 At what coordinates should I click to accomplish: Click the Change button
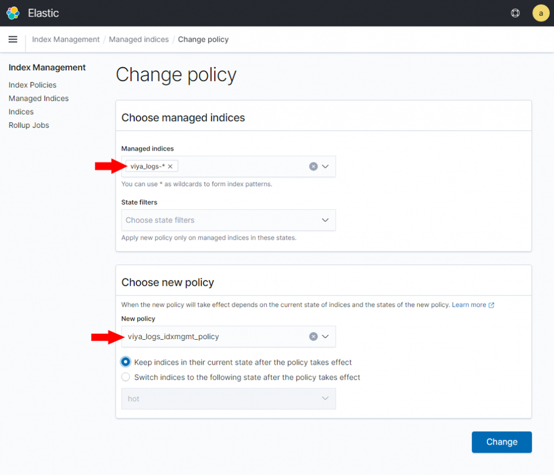click(501, 442)
